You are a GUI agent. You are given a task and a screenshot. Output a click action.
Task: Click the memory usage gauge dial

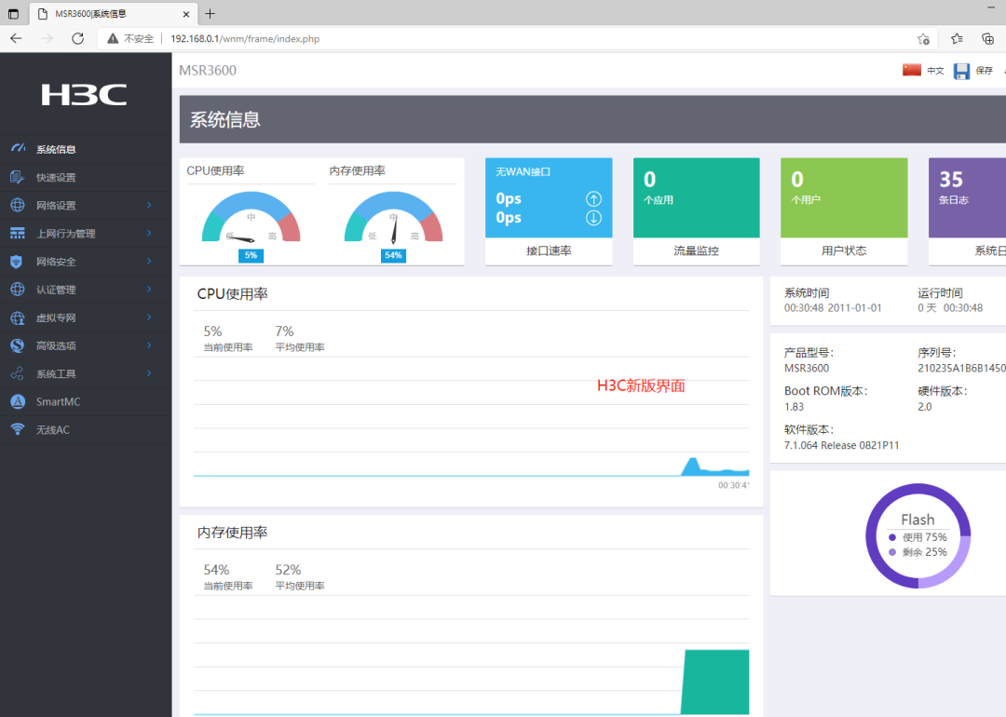pyautogui.click(x=393, y=218)
